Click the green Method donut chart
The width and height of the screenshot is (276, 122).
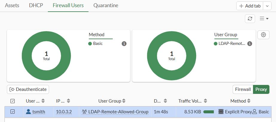pos(27,56)
